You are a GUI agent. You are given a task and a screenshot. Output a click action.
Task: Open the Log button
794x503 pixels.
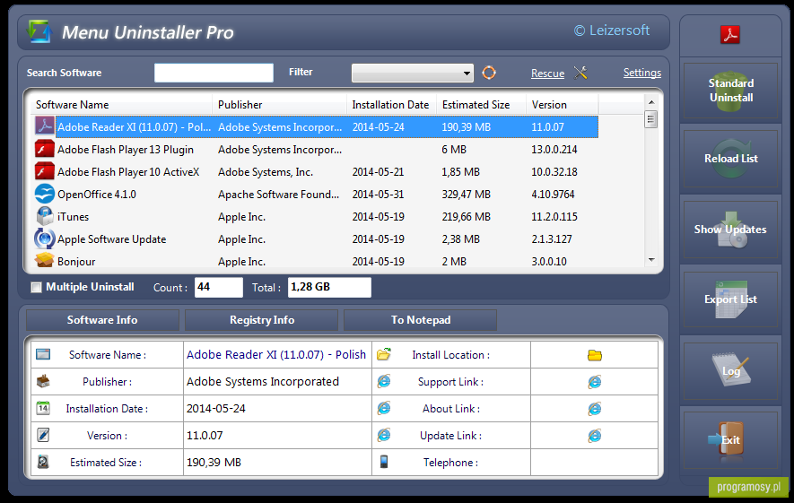click(x=730, y=371)
